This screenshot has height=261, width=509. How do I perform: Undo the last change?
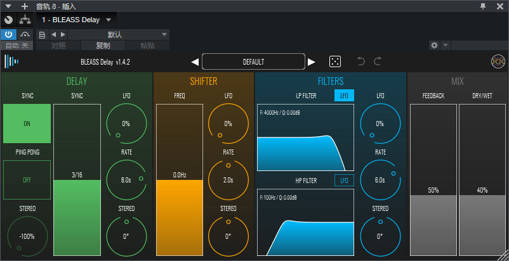tap(361, 61)
